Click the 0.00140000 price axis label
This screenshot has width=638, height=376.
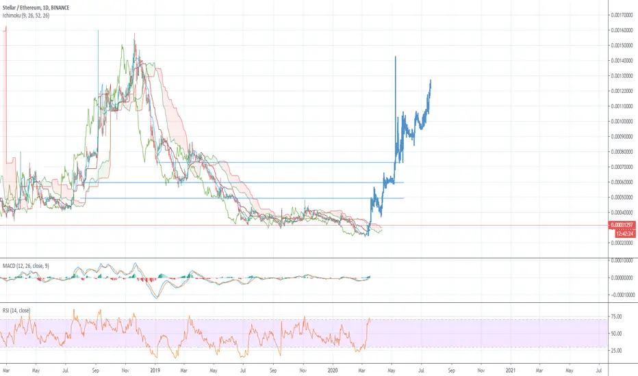point(622,61)
